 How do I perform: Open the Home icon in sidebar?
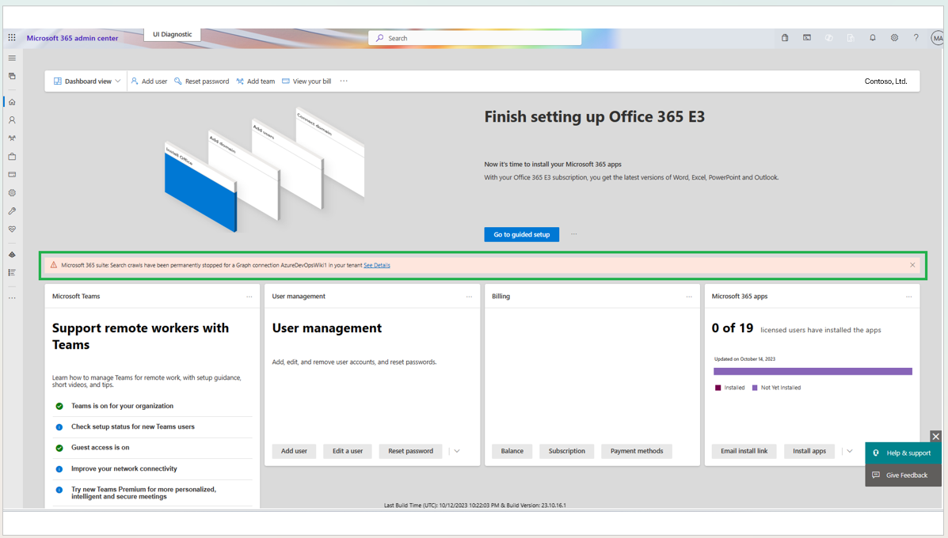pyautogui.click(x=12, y=102)
